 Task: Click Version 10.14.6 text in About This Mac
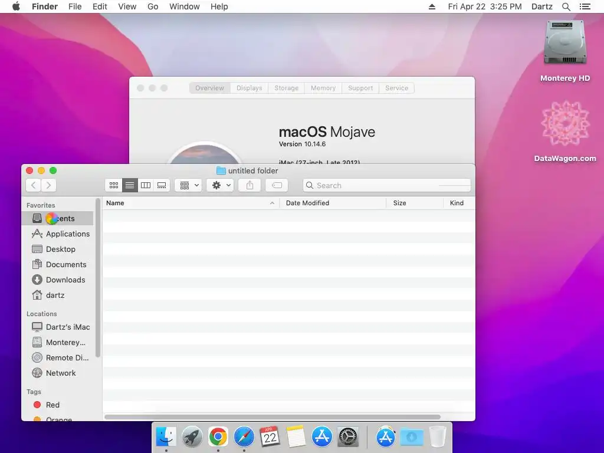point(303,144)
